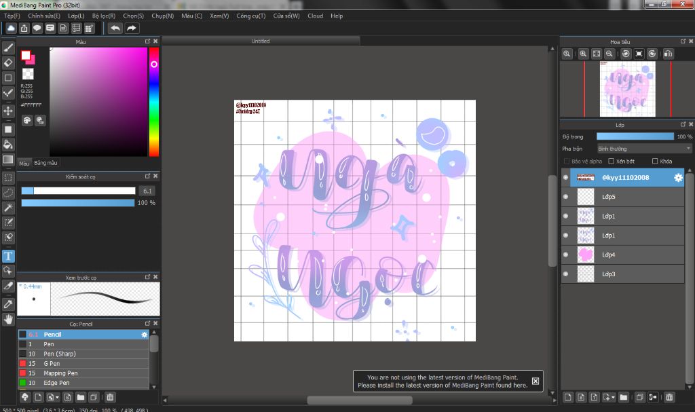Select the Brush tool in left toolbar

pyautogui.click(x=8, y=48)
